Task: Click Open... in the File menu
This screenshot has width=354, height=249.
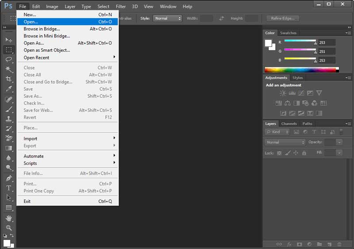Action: click(x=31, y=22)
